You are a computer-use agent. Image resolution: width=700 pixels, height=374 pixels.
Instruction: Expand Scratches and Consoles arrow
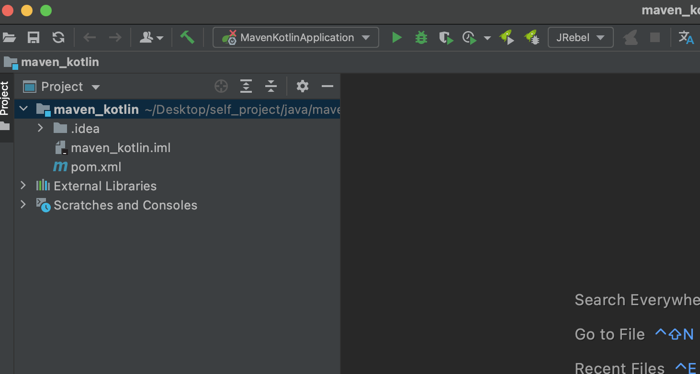point(23,205)
